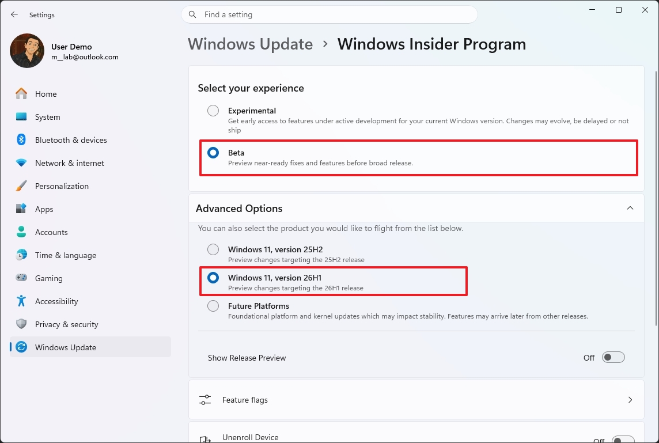Viewport: 659px width, 443px height.
Task: Click 'Foundational platform and kernel updates' text
Action: tap(408, 316)
